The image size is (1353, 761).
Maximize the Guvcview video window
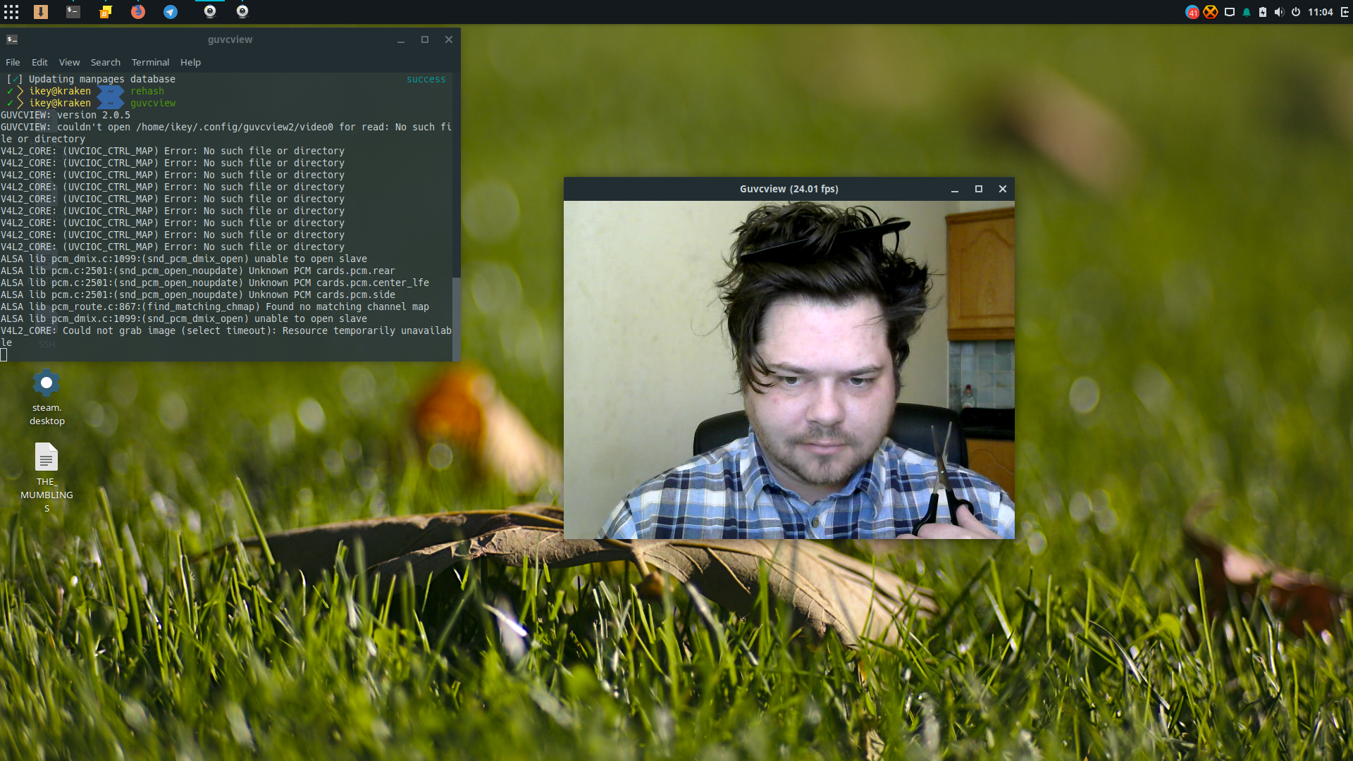point(979,189)
